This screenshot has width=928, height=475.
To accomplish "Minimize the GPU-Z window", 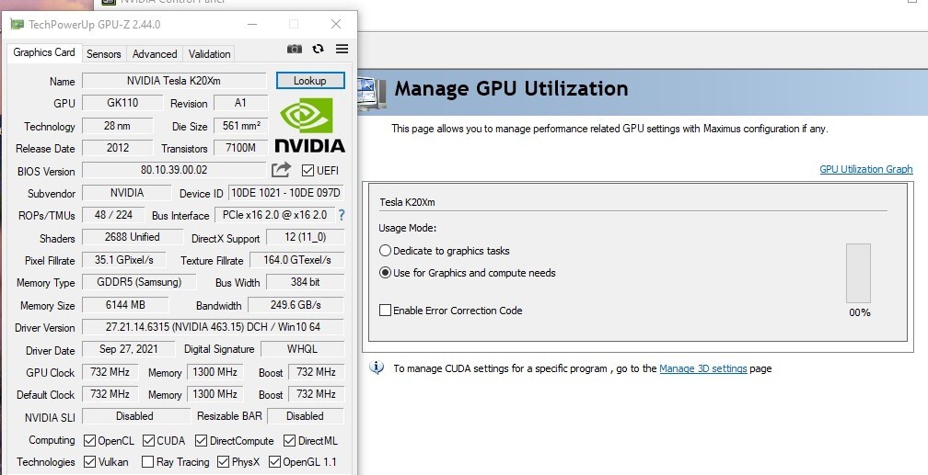I will (252, 24).
